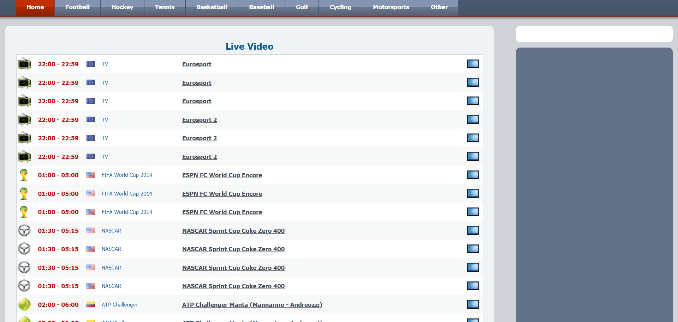Click the steering wheel icon in the fourth NASCAR row
Viewport: 678px width, 322px height.
(x=24, y=286)
